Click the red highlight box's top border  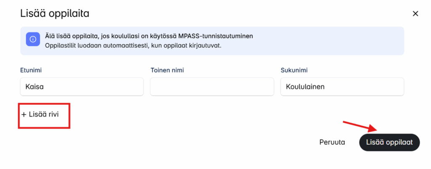point(43,103)
